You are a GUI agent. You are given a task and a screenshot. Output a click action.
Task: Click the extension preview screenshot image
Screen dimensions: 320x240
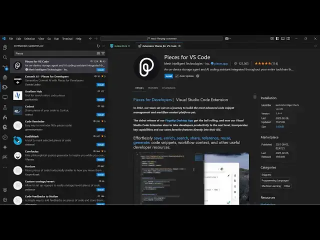point(191,178)
